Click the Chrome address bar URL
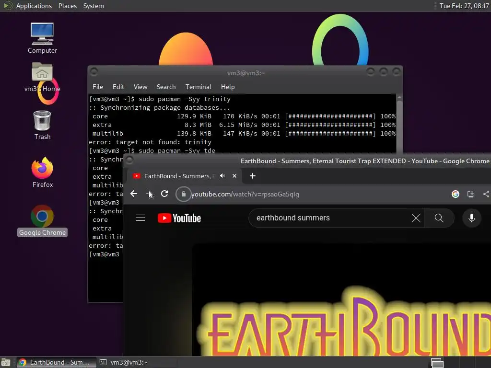 pos(245,194)
